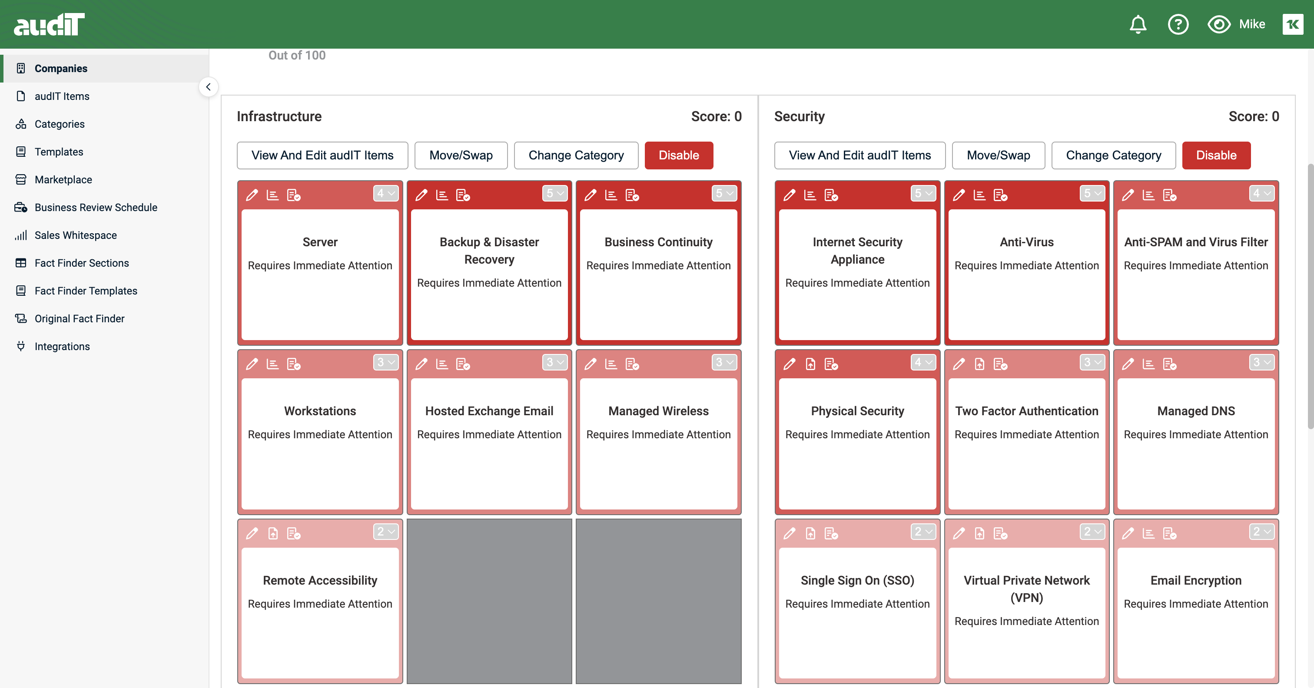The image size is (1314, 688).
Task: Click the checklist icon on Managed Wireless card
Action: pos(632,364)
